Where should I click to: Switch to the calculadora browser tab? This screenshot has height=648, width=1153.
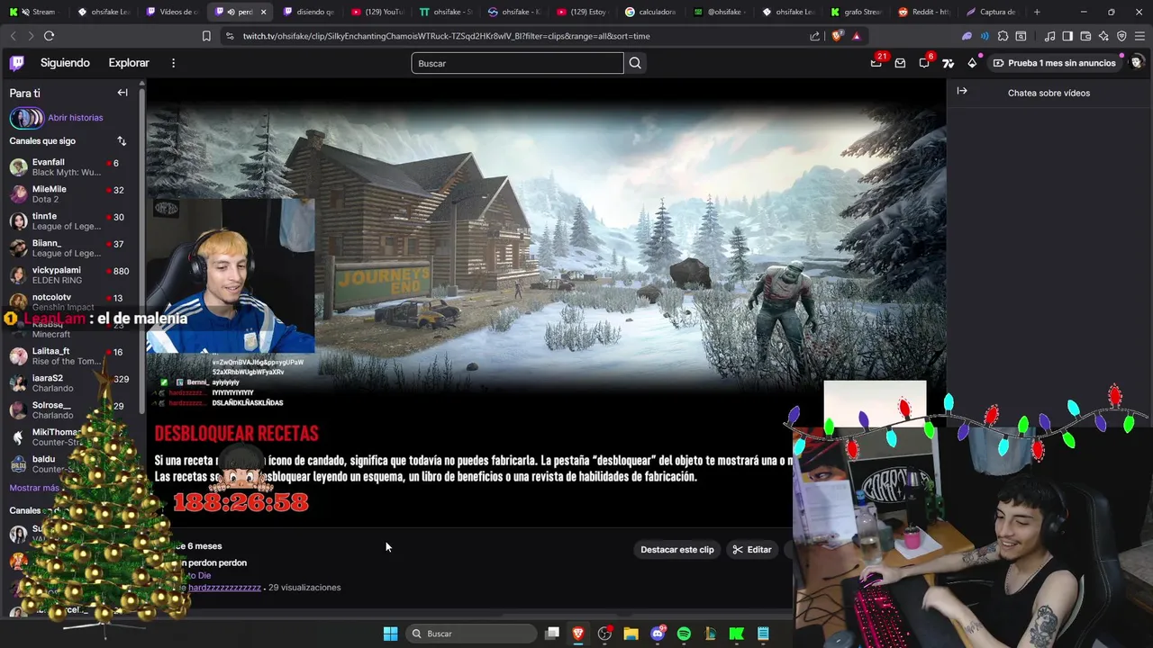point(651,12)
